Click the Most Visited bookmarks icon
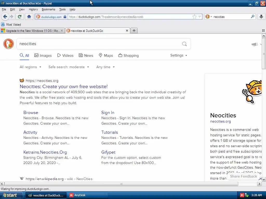The height and width of the screenshot is (199, 266). pyautogui.click(x=3, y=24)
